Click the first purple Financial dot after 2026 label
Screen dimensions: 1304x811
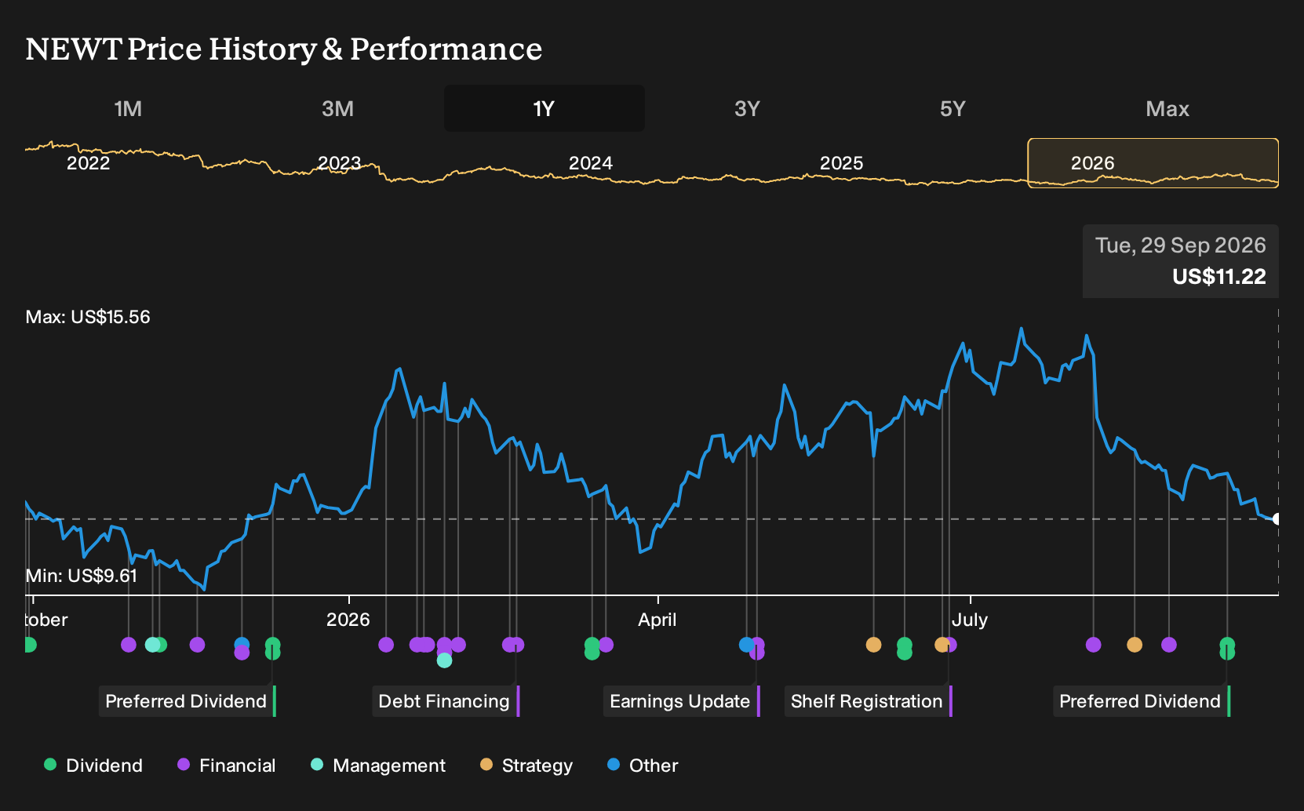[x=386, y=645]
